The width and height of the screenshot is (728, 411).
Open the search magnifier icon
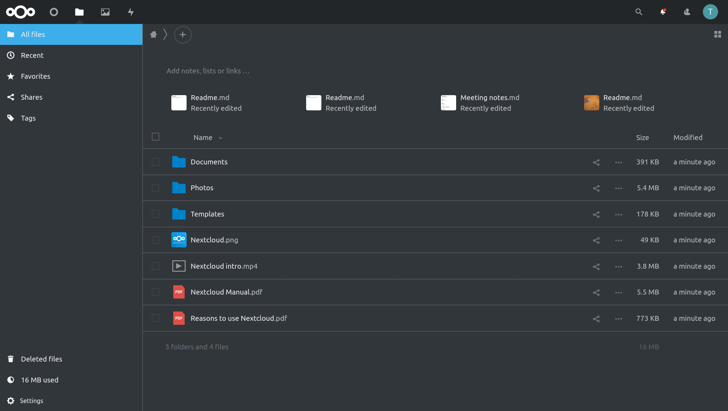639,12
